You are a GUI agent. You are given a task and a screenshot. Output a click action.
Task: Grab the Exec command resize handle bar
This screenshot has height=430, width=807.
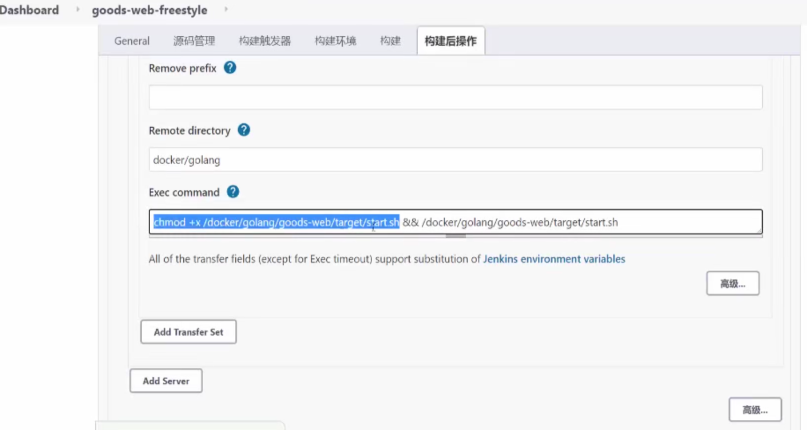click(x=455, y=236)
